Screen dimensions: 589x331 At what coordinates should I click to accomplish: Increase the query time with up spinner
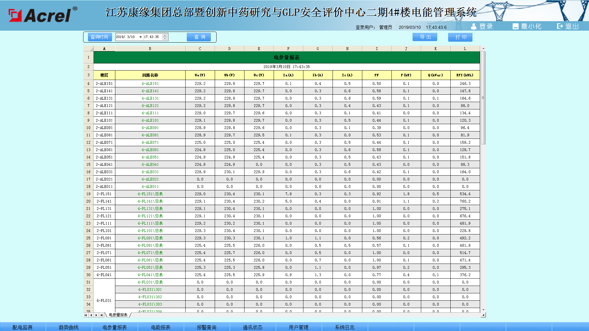tap(165, 35)
